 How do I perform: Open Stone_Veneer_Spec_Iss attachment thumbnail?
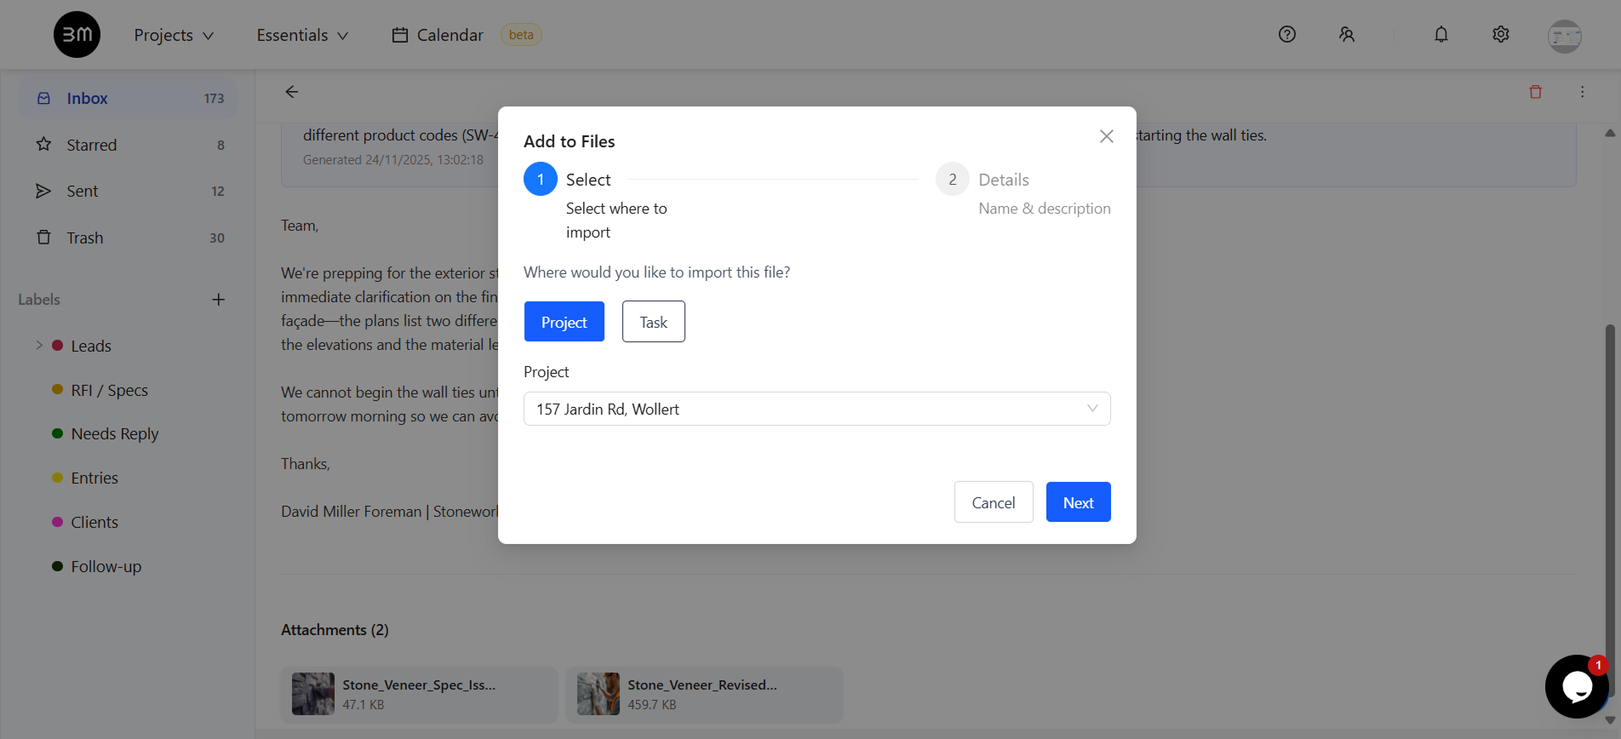click(x=313, y=694)
